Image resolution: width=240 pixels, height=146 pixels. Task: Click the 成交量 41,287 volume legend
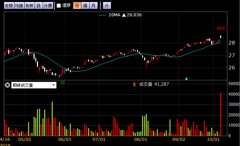click(x=154, y=84)
